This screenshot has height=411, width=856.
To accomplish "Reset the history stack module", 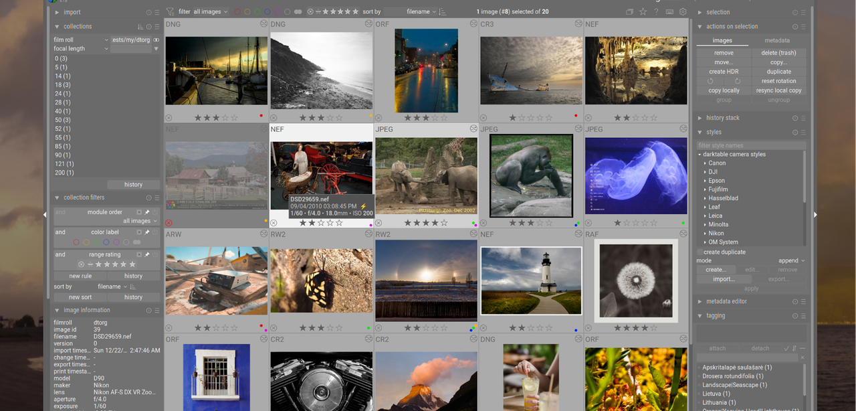I will [x=795, y=118].
